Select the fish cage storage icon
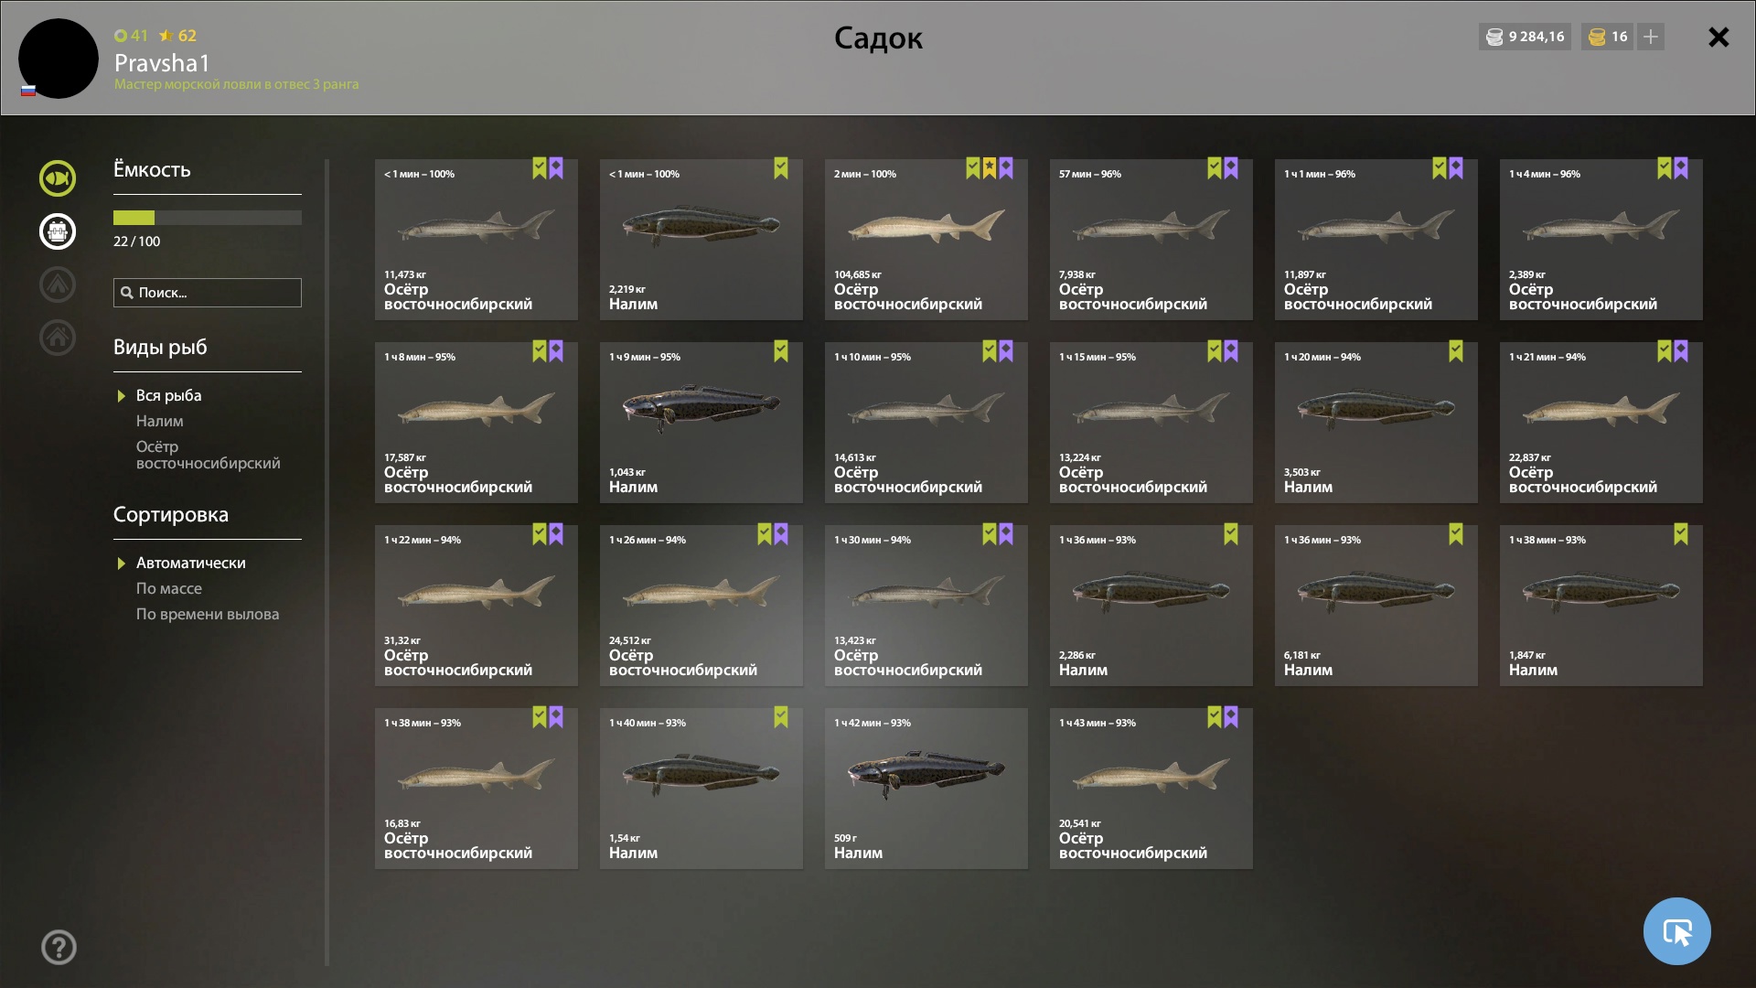1756x988 pixels. [x=58, y=231]
